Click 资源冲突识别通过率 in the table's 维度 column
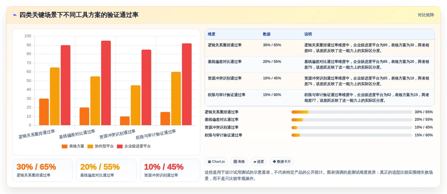 click(x=225, y=78)
